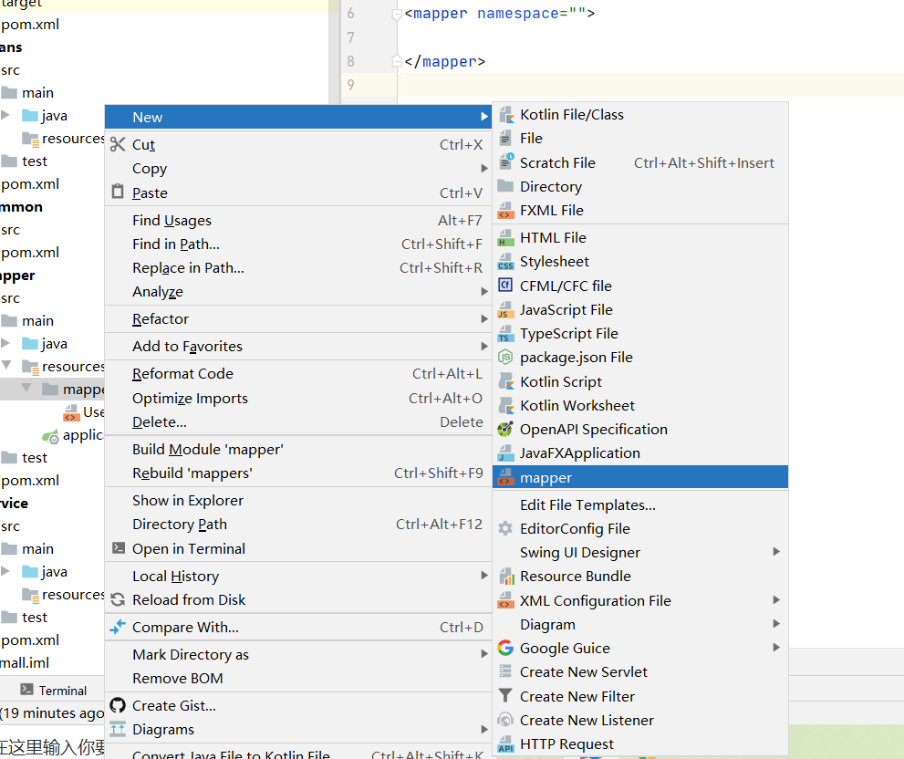Click the Paste clipboard icon
Image resolution: width=904 pixels, height=759 pixels.
[118, 192]
